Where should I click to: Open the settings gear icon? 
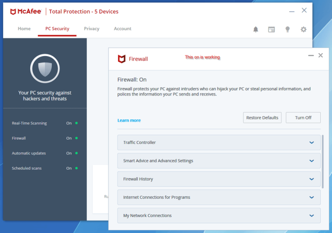(x=303, y=29)
